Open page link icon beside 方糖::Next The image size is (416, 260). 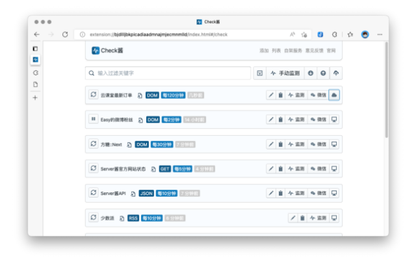(x=129, y=145)
